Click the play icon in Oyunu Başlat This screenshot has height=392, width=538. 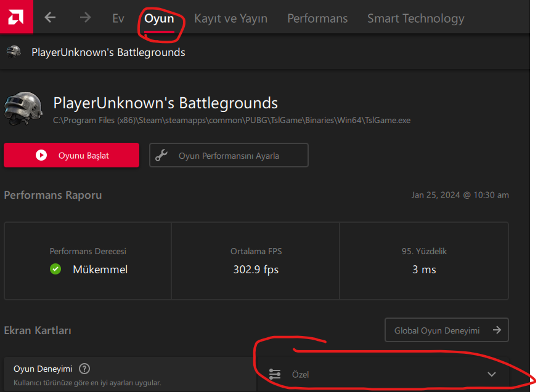pyautogui.click(x=41, y=156)
